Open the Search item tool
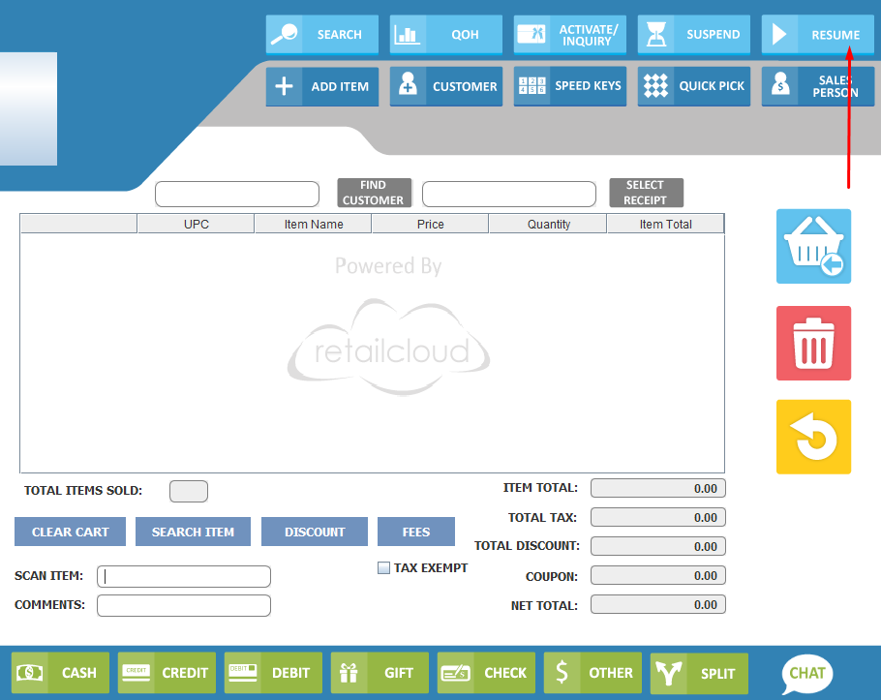This screenshot has height=700, width=881. click(x=322, y=34)
